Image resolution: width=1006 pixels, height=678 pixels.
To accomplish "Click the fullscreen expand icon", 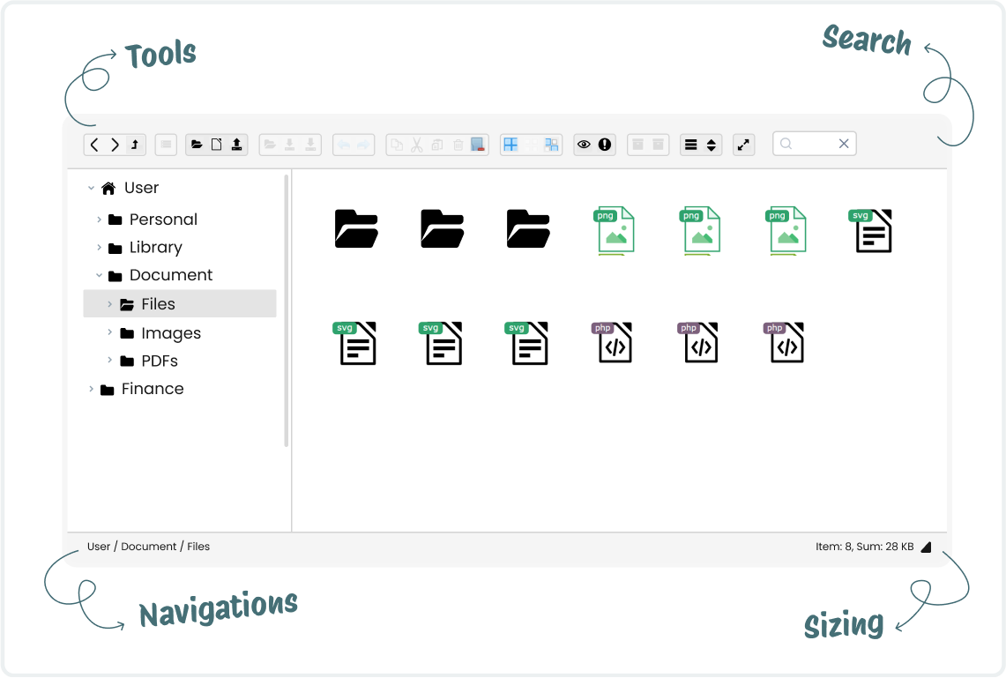I will [743, 144].
